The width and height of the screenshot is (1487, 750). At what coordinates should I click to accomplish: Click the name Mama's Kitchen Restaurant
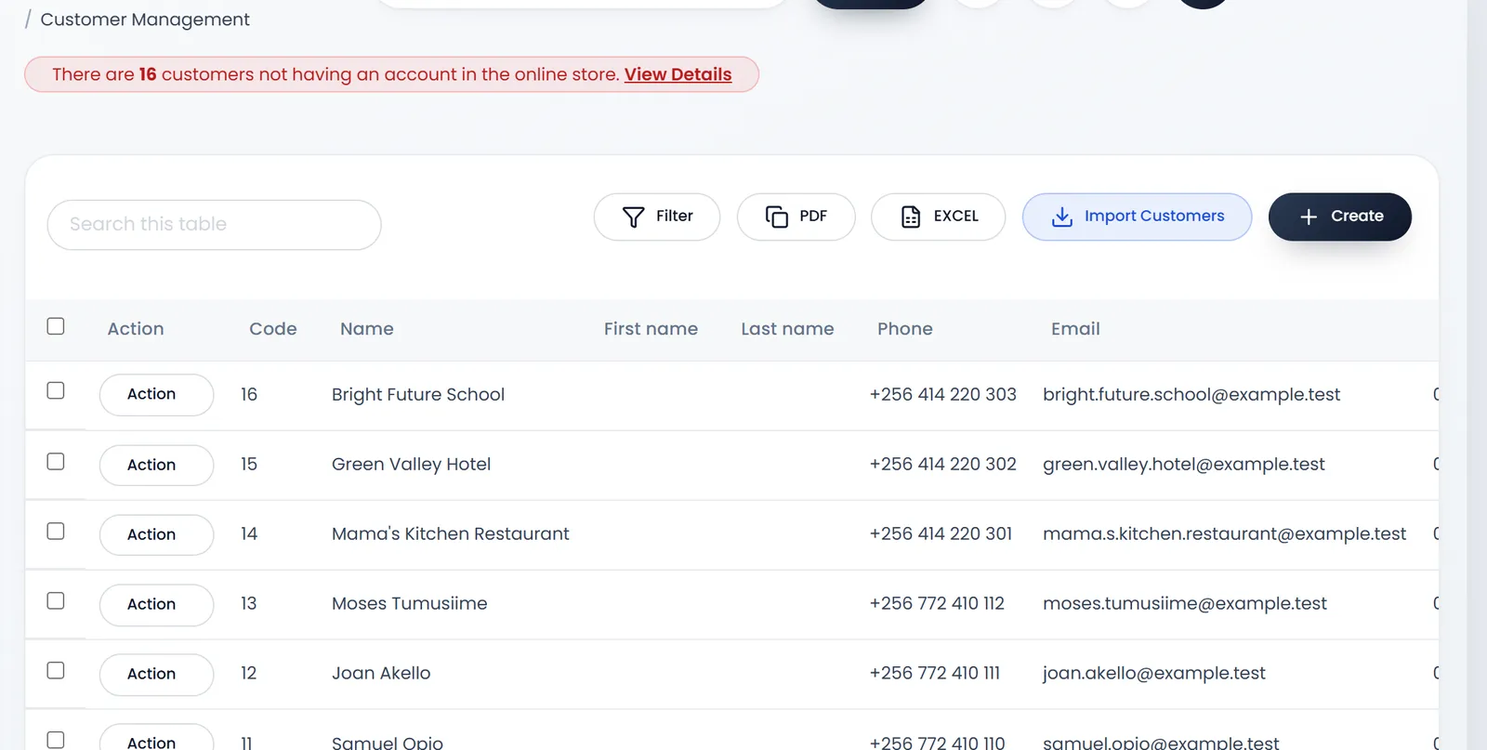click(451, 534)
